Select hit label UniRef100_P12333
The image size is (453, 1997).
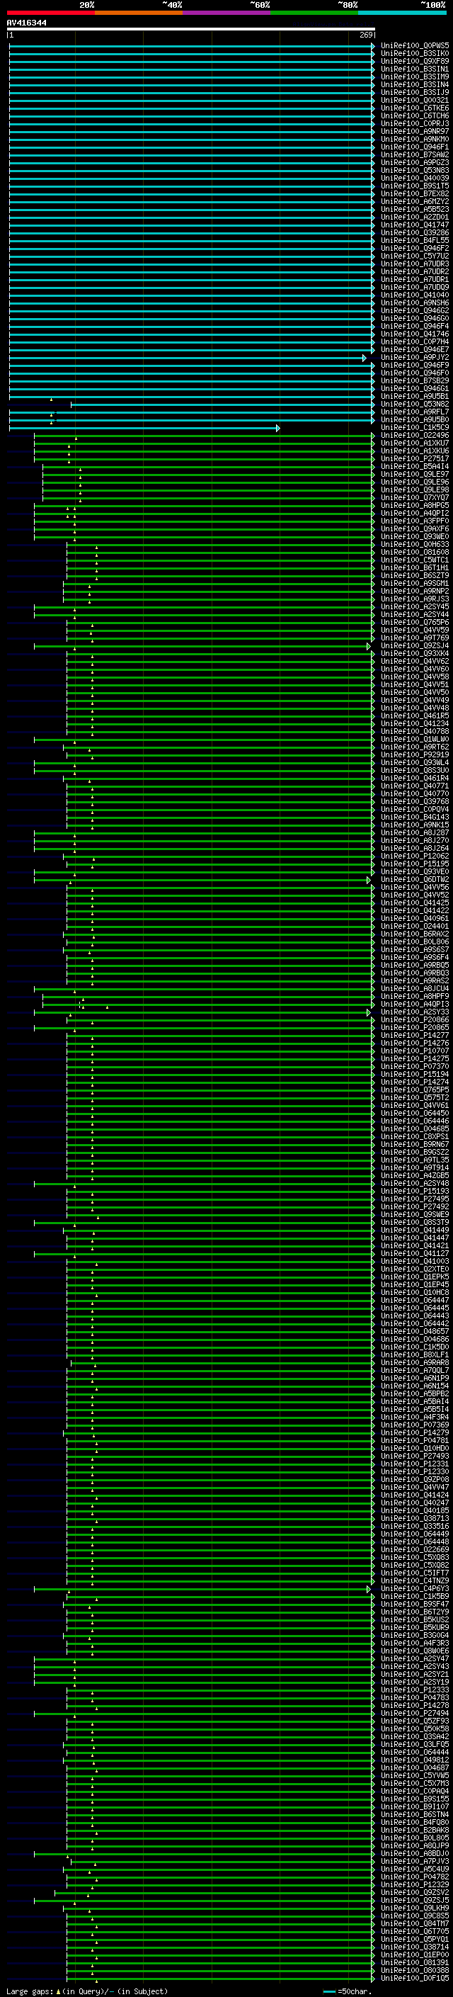(415, 1690)
